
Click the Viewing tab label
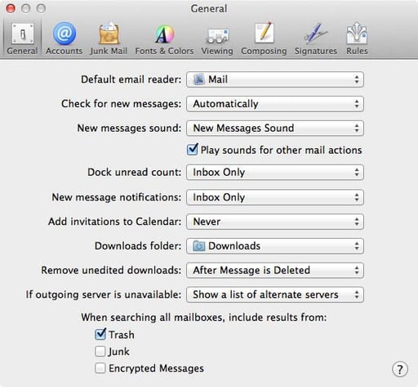[217, 51]
